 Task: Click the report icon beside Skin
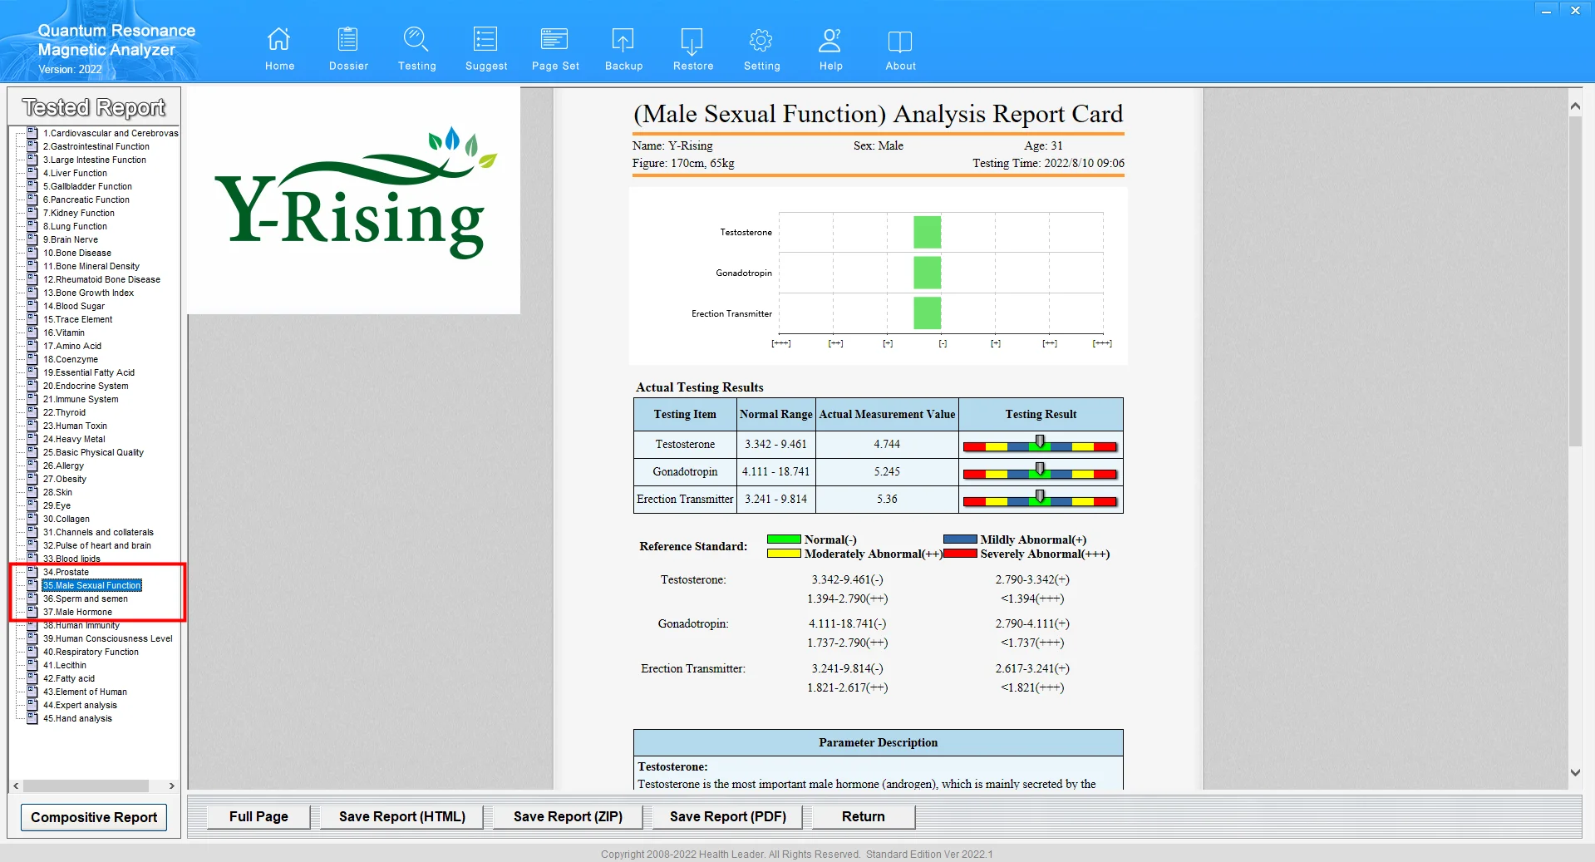(x=32, y=492)
